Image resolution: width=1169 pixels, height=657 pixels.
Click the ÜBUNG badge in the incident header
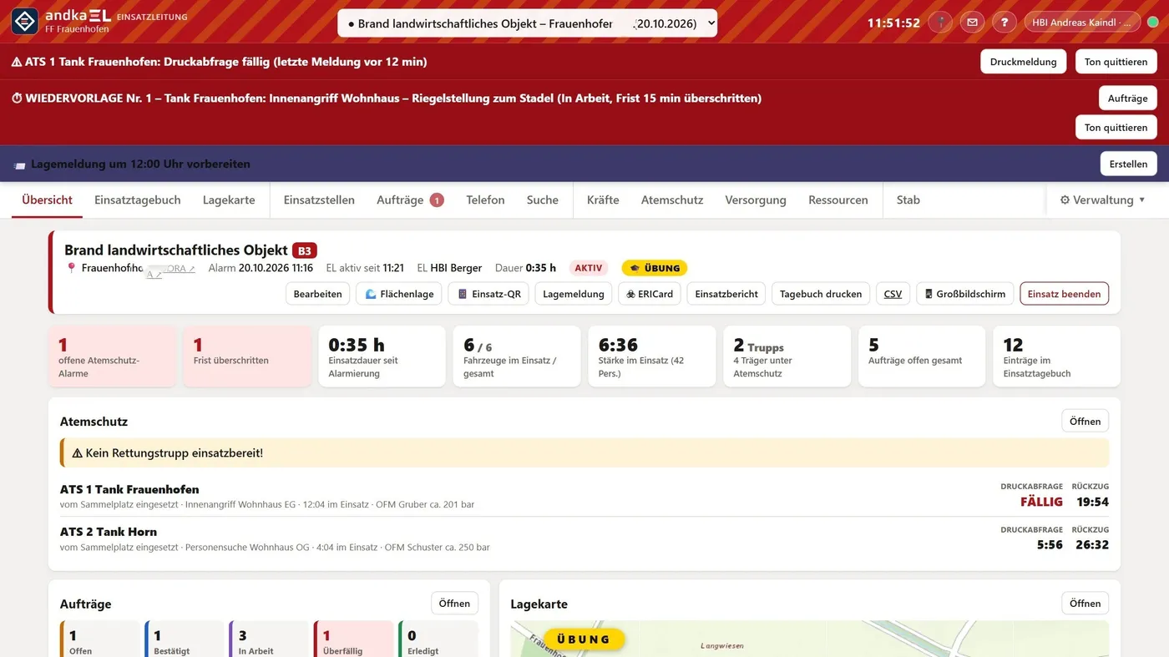tap(655, 268)
